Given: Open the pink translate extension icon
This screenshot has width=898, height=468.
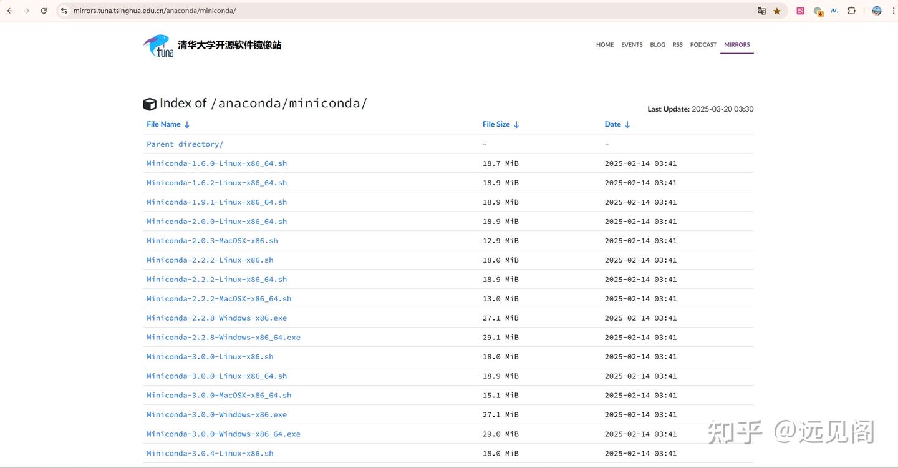Looking at the screenshot, I should click(800, 11).
